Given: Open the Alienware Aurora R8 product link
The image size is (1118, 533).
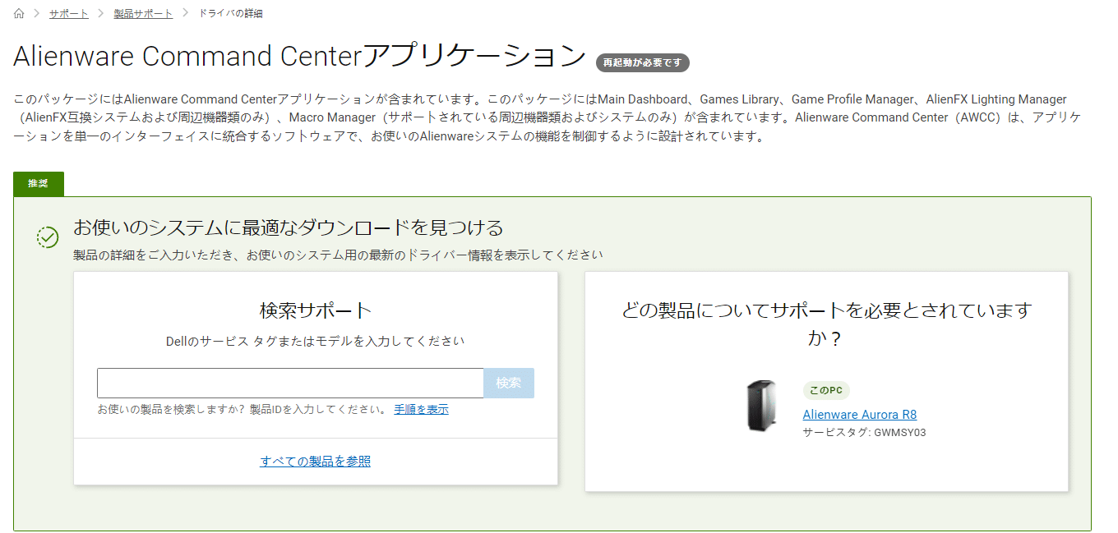Looking at the screenshot, I should tap(859, 415).
